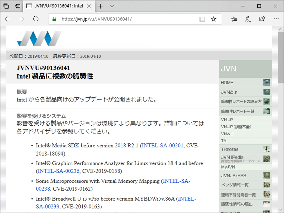This screenshot has height=213, width=284.
Task: Start a Web Note annotation
Action: (248, 19)
